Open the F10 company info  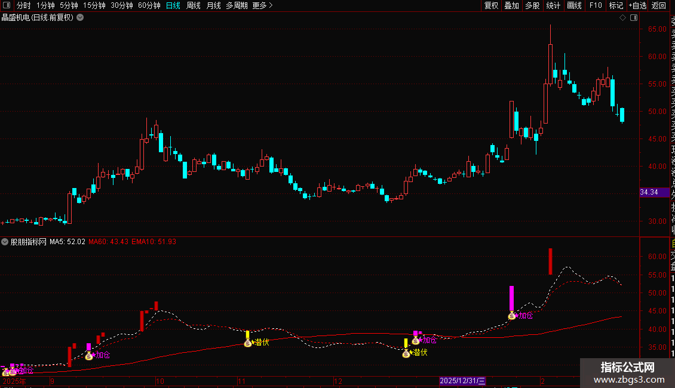tap(596, 5)
